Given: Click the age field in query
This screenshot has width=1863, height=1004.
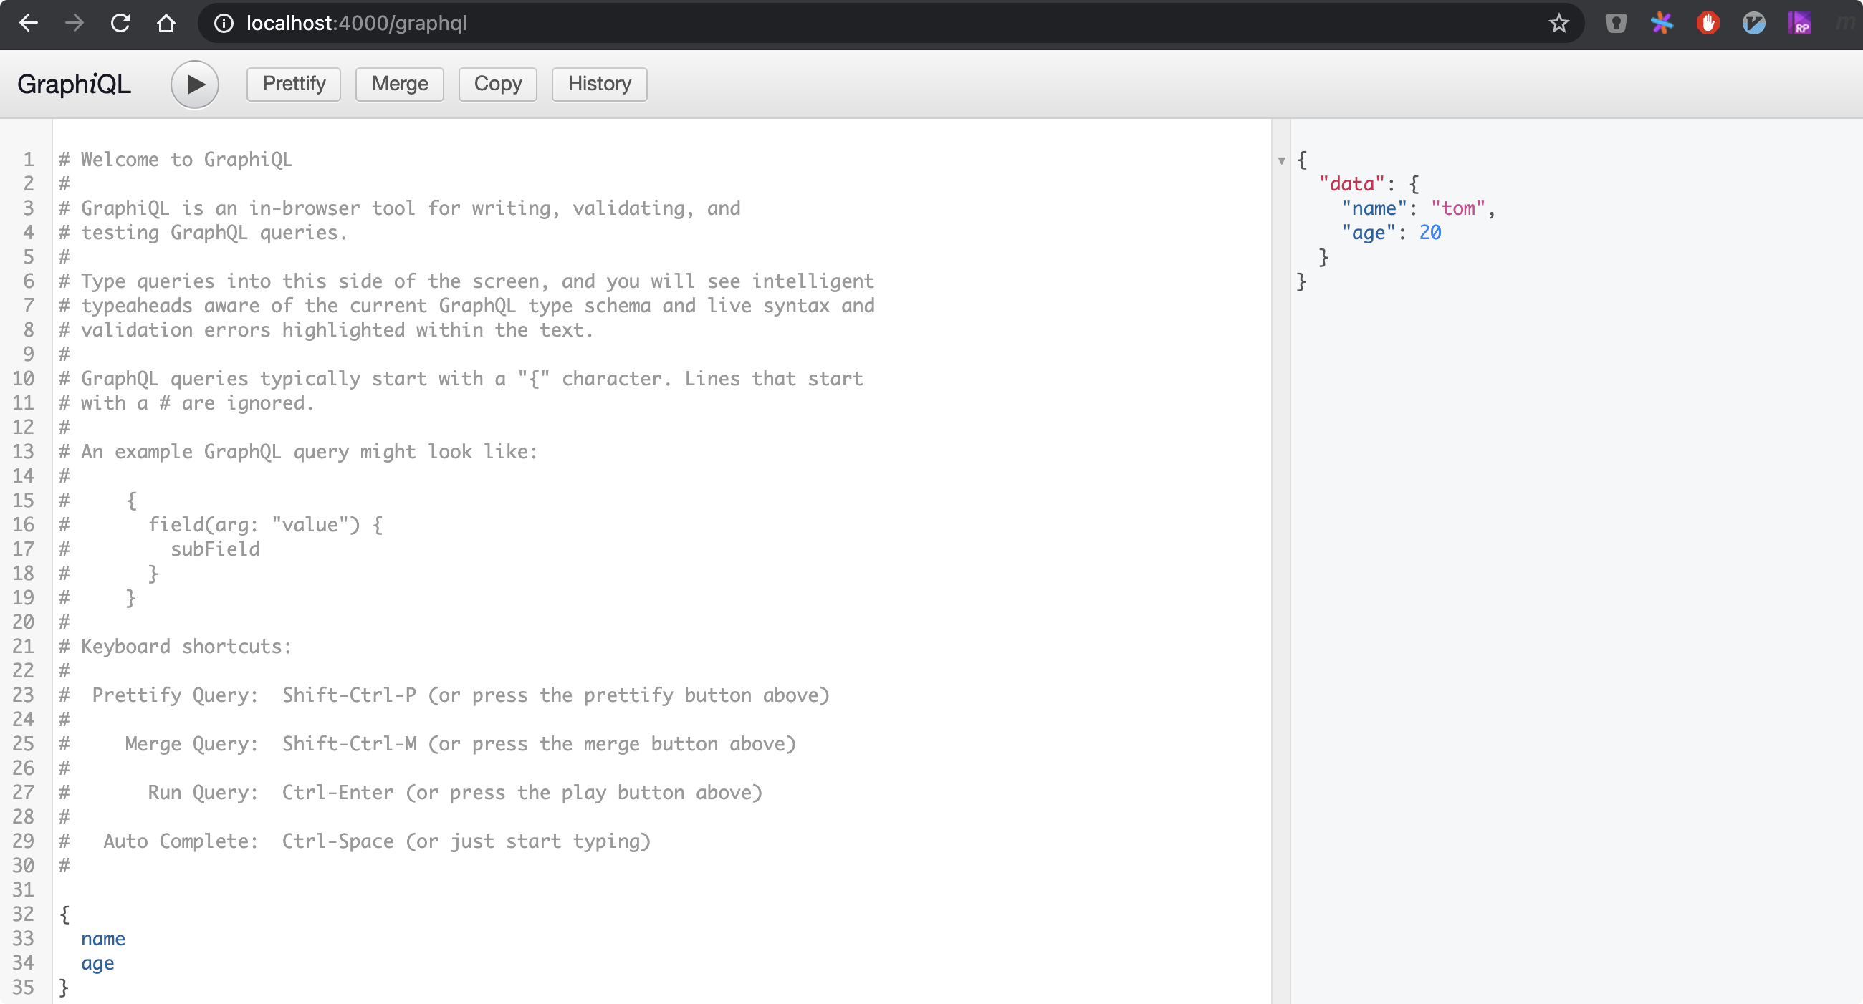Looking at the screenshot, I should 97,962.
